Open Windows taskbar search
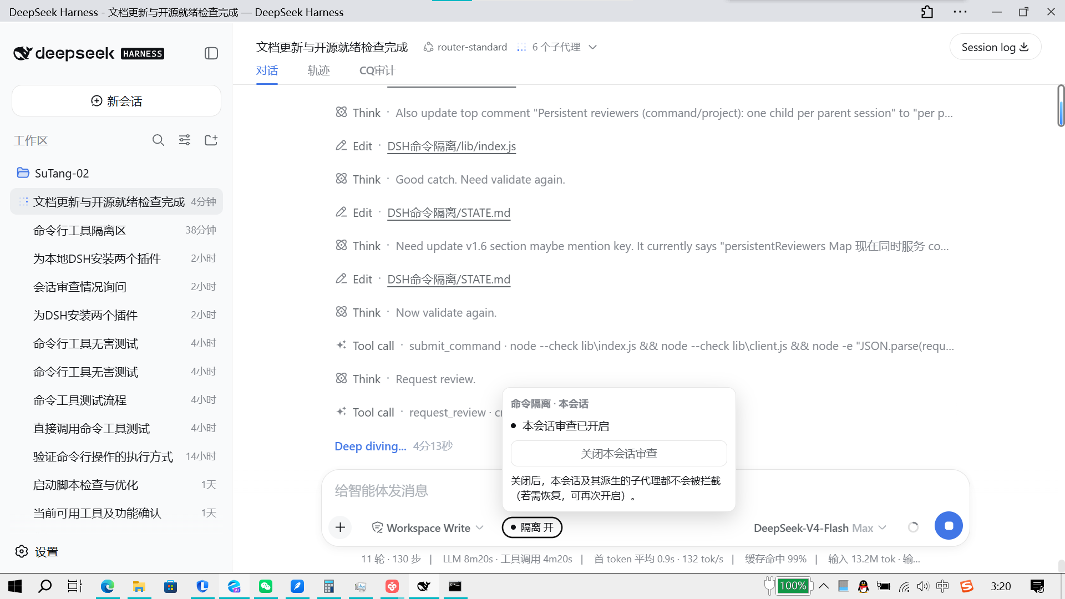This screenshot has width=1065, height=599. point(45,586)
